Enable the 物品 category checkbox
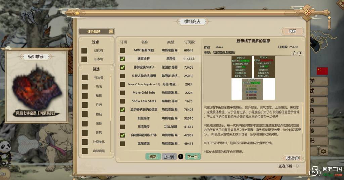Image resolution: width=344 pixels, height=180 pixels. [85, 114]
